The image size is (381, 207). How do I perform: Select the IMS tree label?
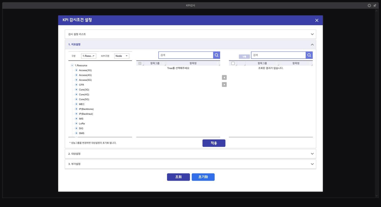pos(81,119)
